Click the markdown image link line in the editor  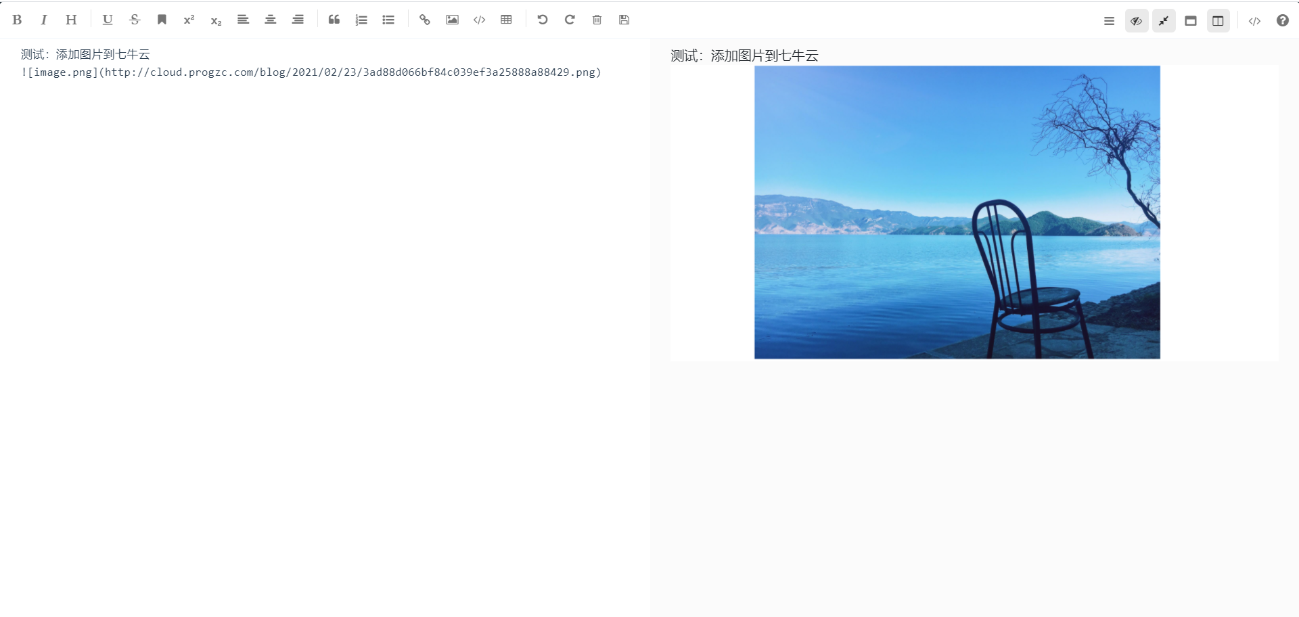point(311,72)
